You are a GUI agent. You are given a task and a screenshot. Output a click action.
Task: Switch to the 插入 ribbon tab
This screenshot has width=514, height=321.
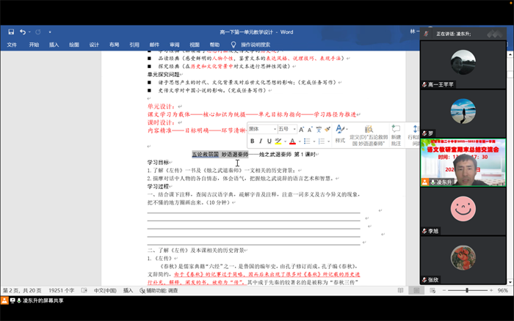click(54, 45)
